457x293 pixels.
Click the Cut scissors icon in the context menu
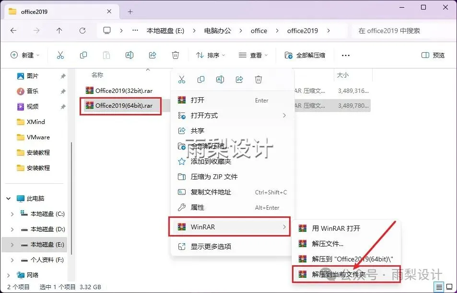[182, 79]
